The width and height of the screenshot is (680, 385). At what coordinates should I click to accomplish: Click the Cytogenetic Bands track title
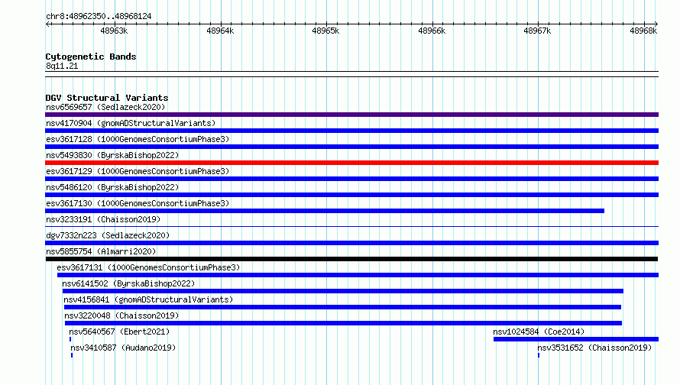click(x=91, y=57)
